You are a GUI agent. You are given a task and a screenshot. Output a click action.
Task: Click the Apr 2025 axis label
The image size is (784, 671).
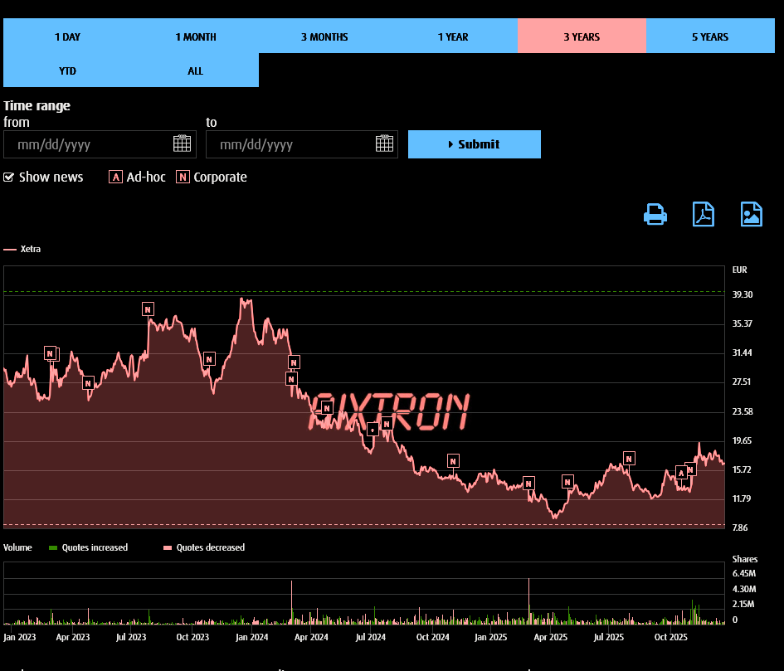(550, 637)
